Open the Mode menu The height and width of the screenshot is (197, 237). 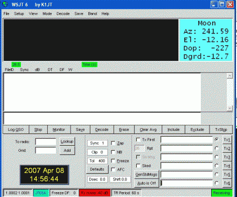[x=47, y=13]
